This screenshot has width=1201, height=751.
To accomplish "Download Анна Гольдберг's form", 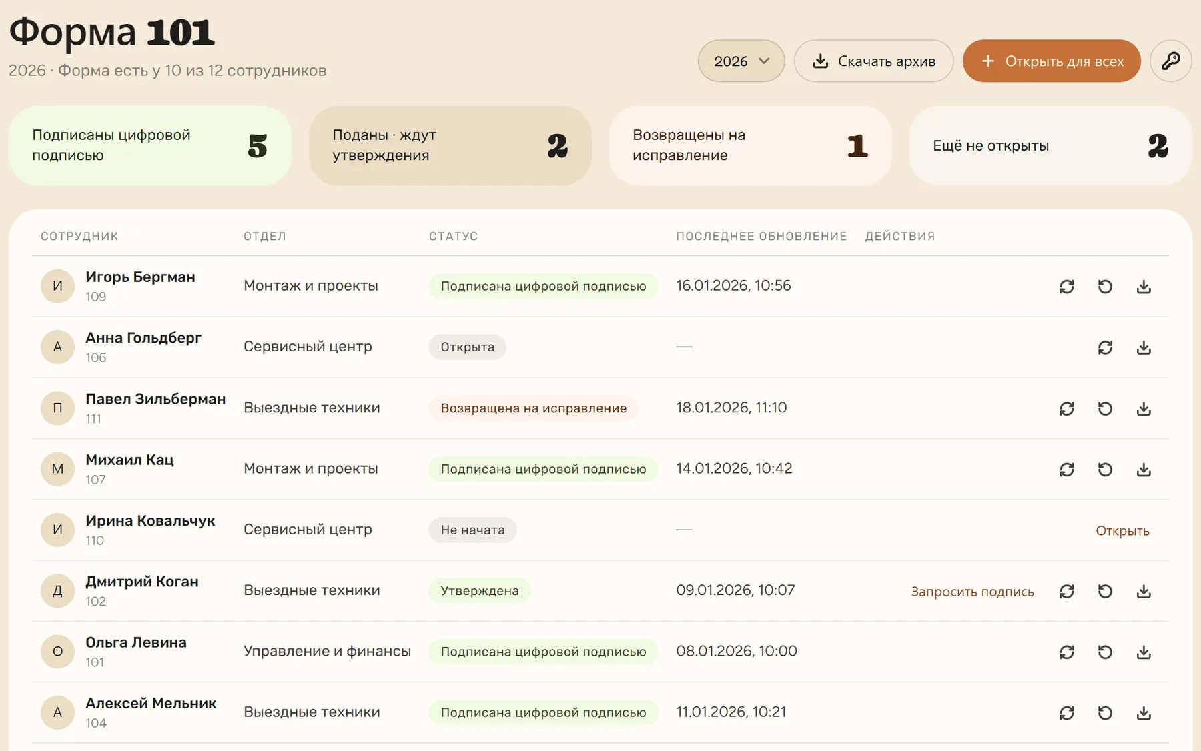I will [x=1144, y=347].
